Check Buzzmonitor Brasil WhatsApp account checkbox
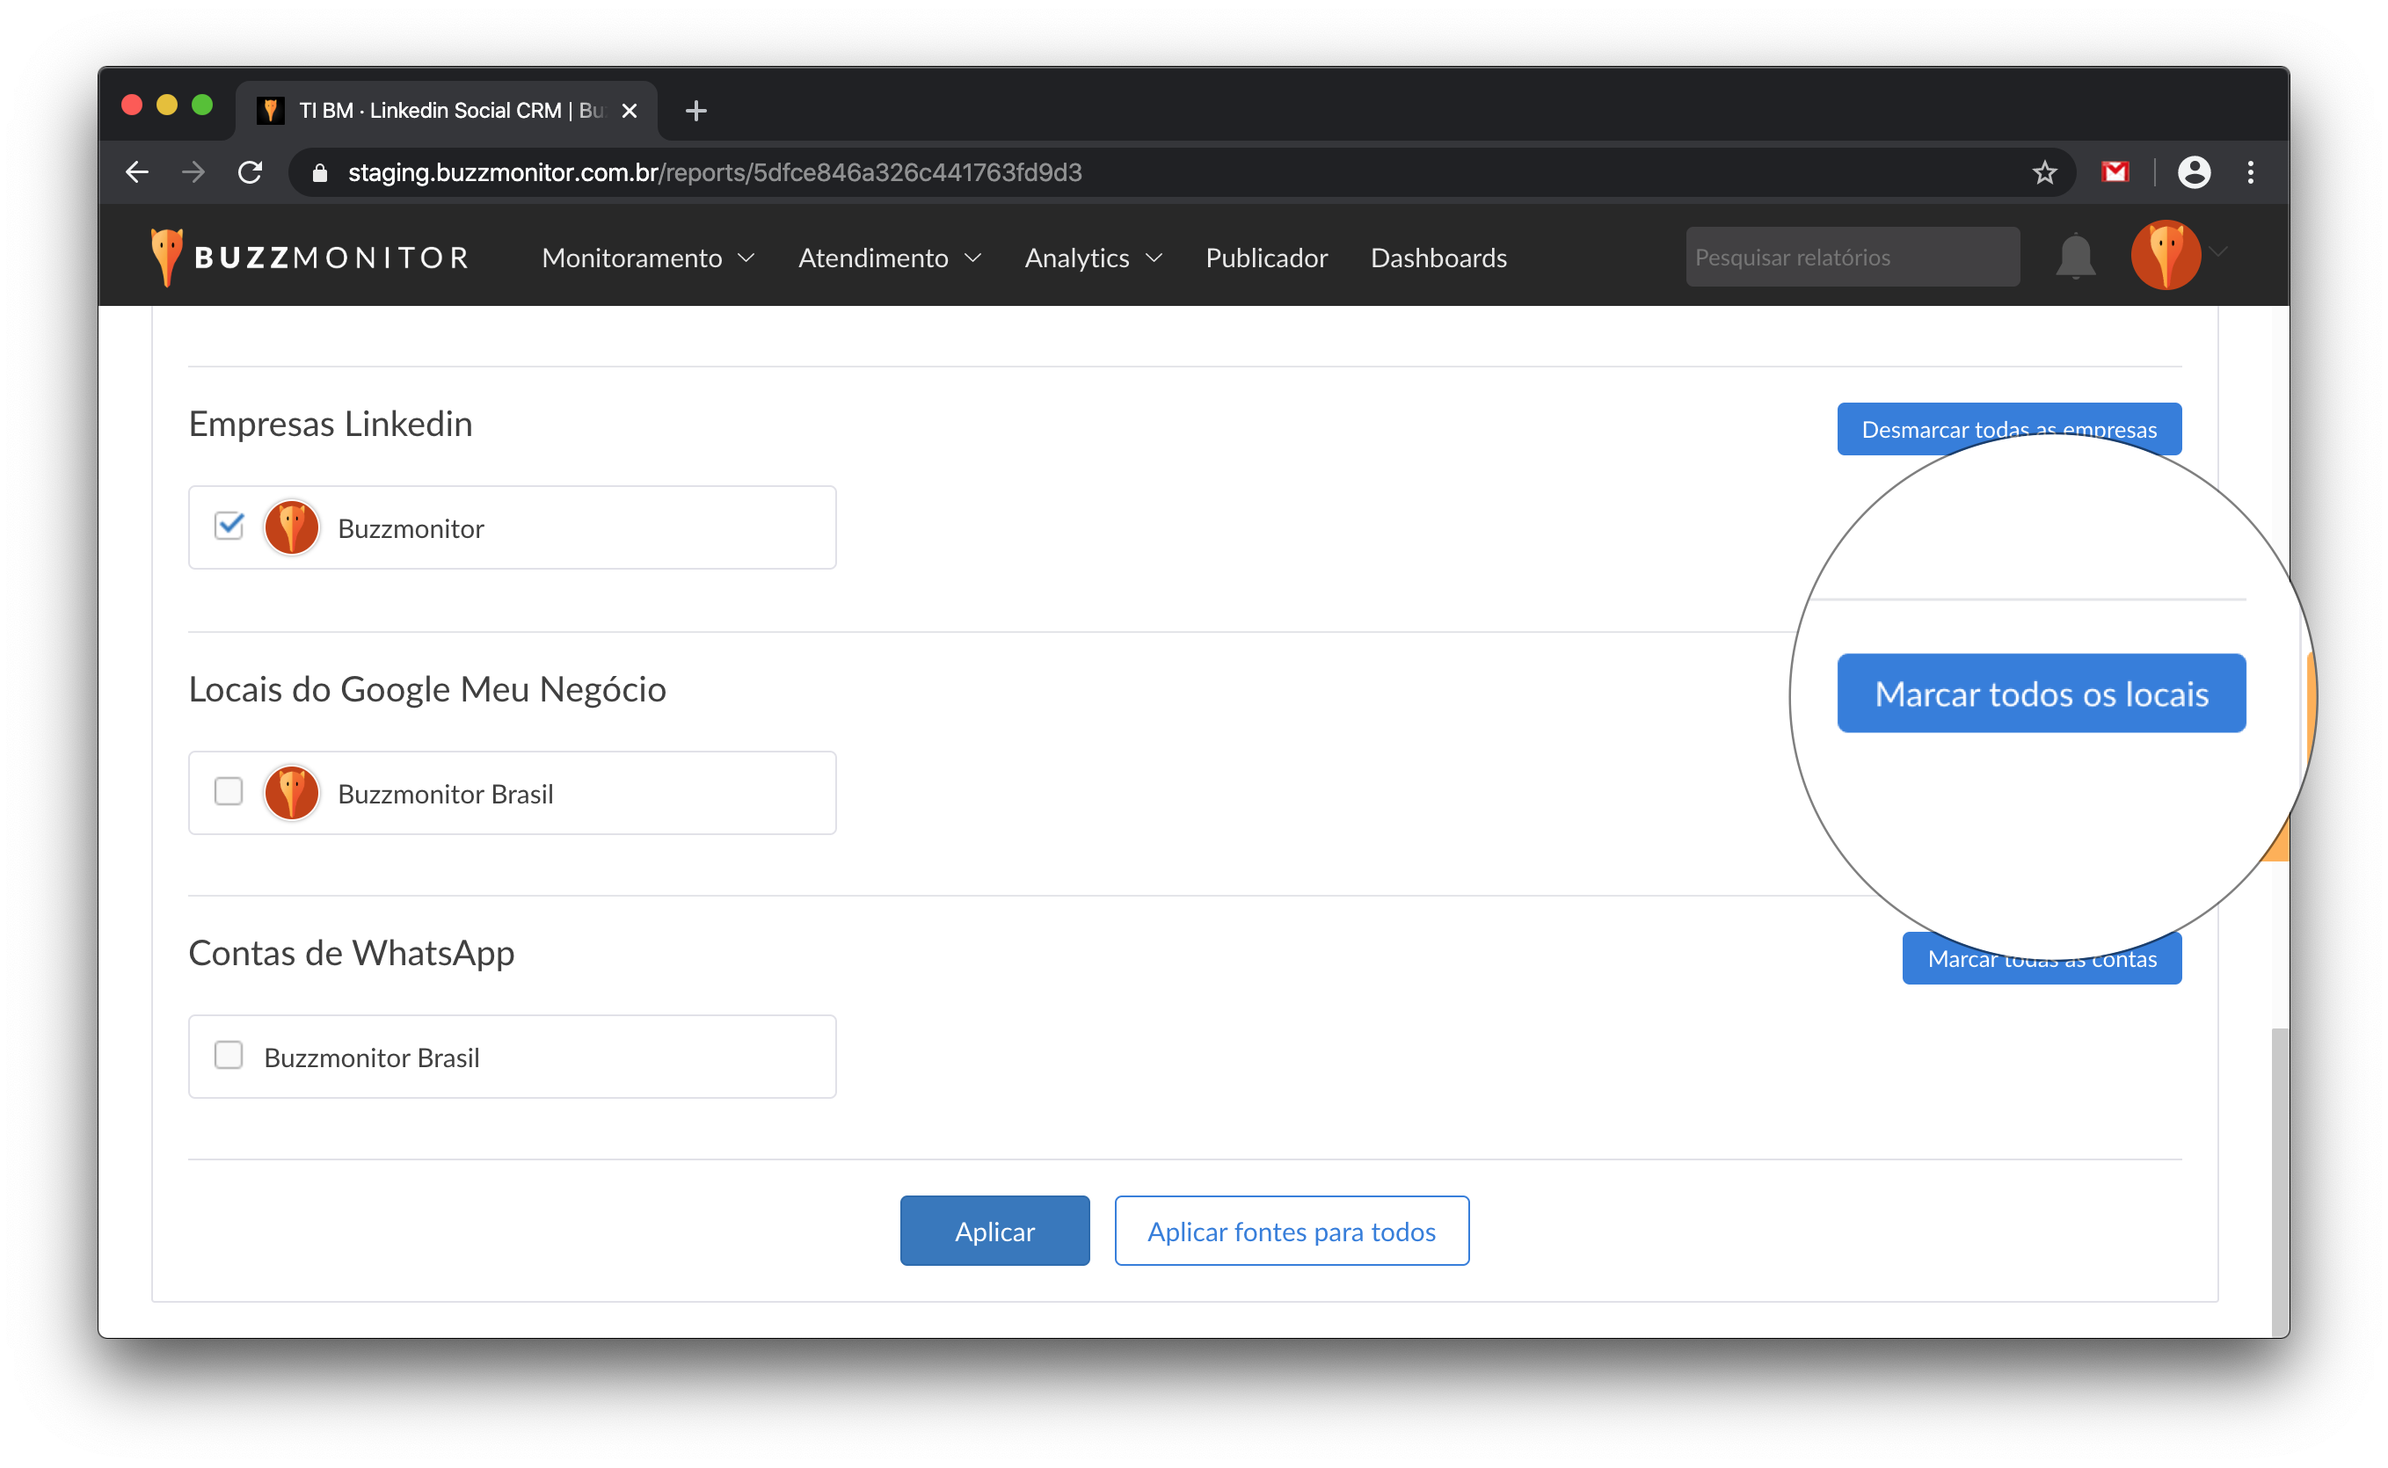The height and width of the screenshot is (1468, 2388). click(x=229, y=1056)
